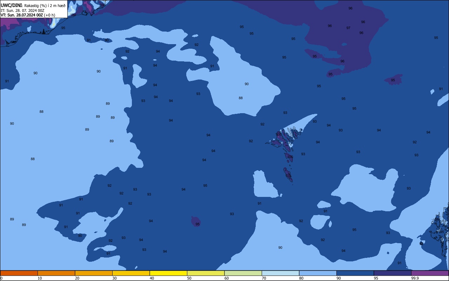
Task: Click the "VT: Sun. 28.07.2024 00Z (+0 h)" line
Action: coord(28,15)
